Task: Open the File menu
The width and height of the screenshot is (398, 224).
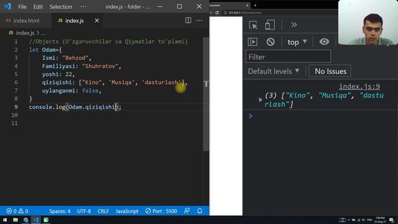Action: tap(22, 7)
